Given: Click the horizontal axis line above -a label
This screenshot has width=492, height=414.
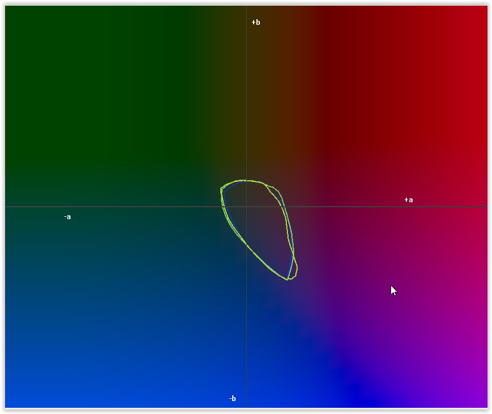Looking at the screenshot, I should click(67, 207).
